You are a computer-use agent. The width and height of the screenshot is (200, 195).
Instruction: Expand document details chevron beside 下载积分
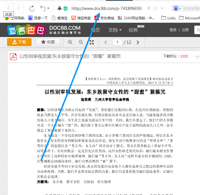(197, 56)
